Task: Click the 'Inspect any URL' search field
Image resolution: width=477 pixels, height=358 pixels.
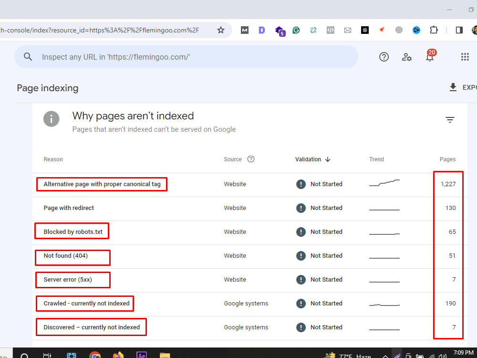Action: pos(186,57)
